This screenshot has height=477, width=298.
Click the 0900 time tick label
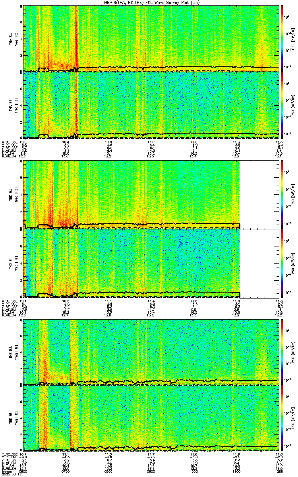point(151,471)
